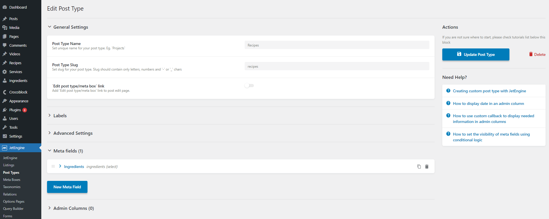The width and height of the screenshot is (549, 219).
Task: Expand the Advanced Settings section
Action: point(50,133)
